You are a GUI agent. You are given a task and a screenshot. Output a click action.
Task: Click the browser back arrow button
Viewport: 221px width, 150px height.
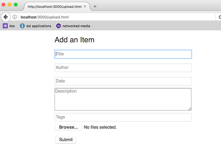[x=6, y=17]
